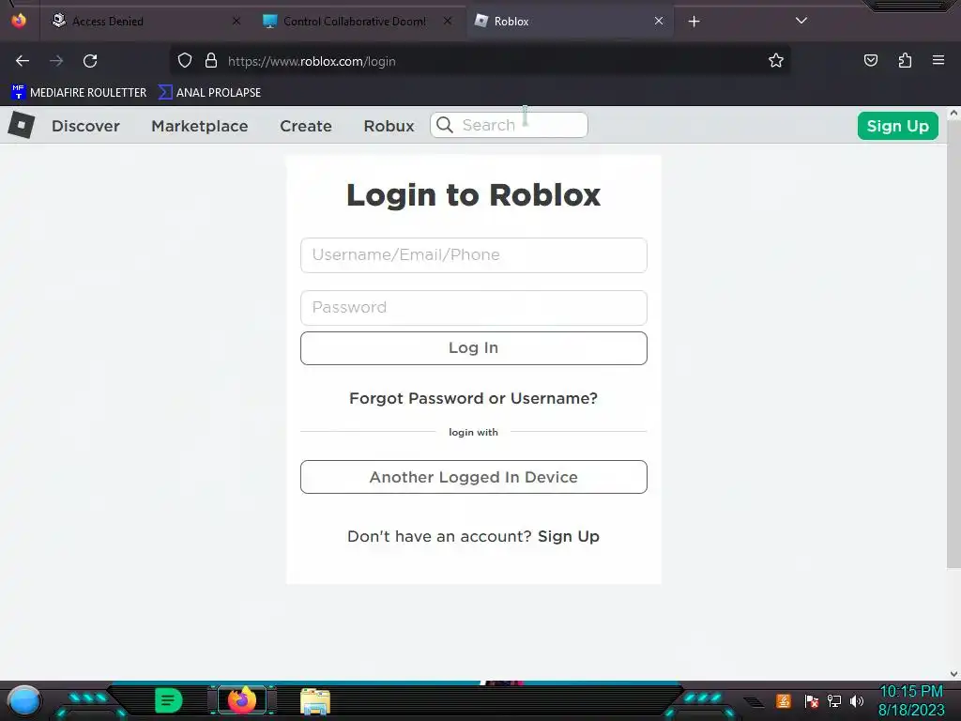Expand the list all tabs chevron
This screenshot has height=721, width=961.
pyautogui.click(x=801, y=21)
